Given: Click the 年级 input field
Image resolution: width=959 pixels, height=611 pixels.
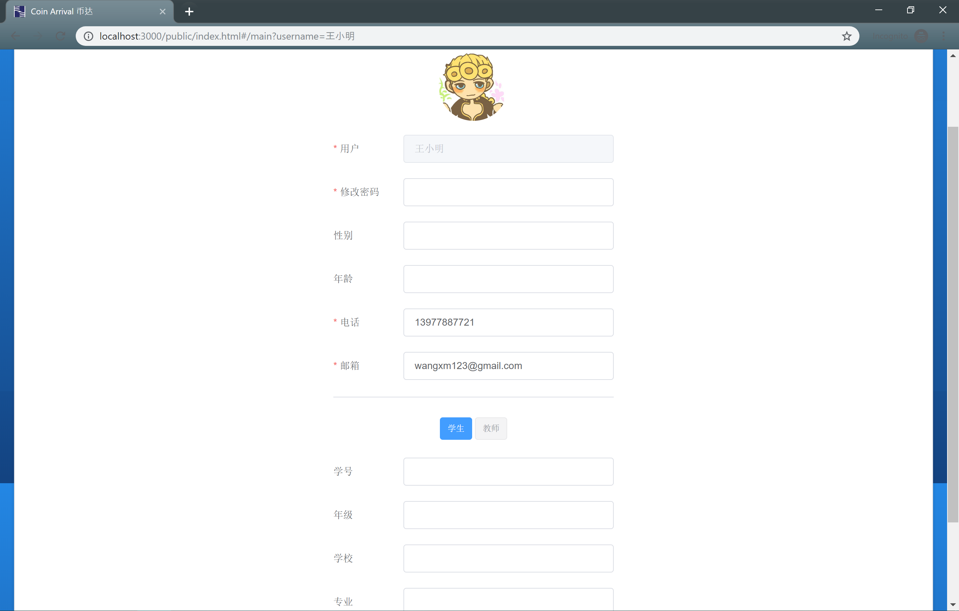Looking at the screenshot, I should 508,515.
